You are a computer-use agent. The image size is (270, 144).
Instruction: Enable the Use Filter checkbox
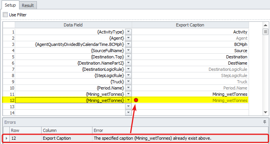[5, 15]
